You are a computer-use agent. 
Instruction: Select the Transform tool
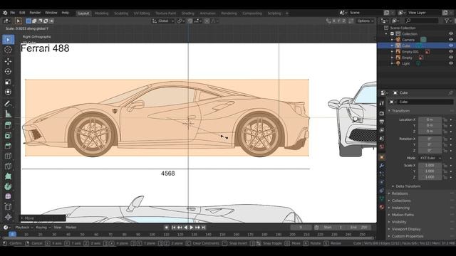coord(8,92)
